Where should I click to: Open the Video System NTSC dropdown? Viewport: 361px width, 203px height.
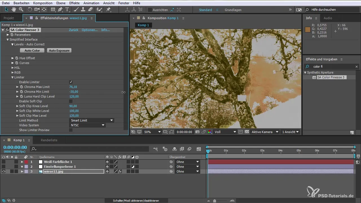[x=87, y=125]
